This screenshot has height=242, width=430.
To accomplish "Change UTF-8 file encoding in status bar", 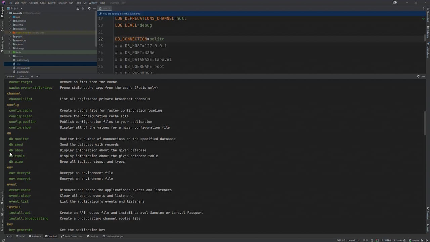I will click(388, 240).
